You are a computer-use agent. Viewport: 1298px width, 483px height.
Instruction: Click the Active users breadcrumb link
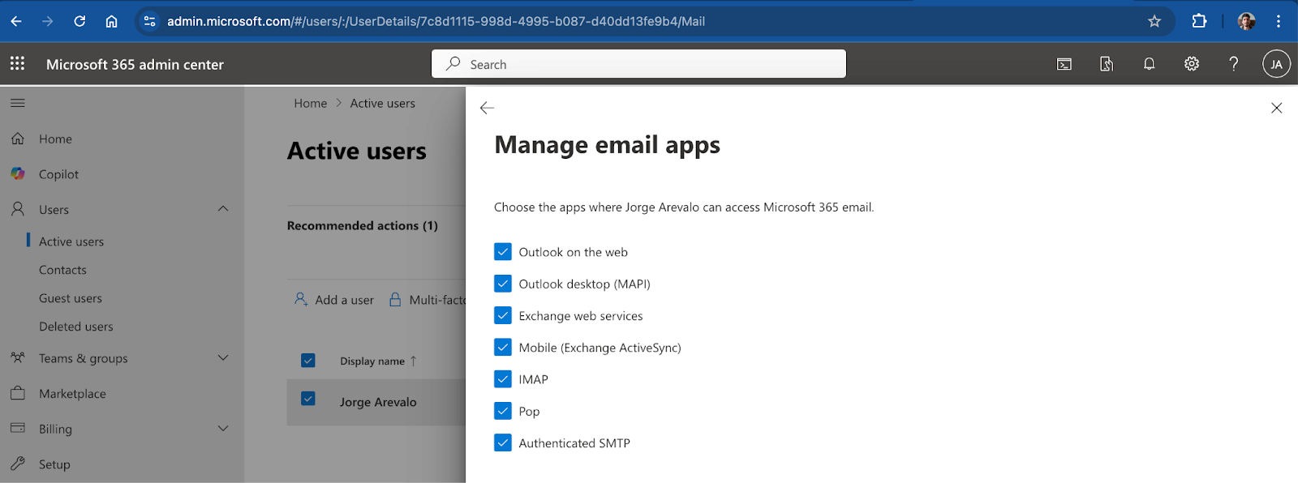point(383,103)
